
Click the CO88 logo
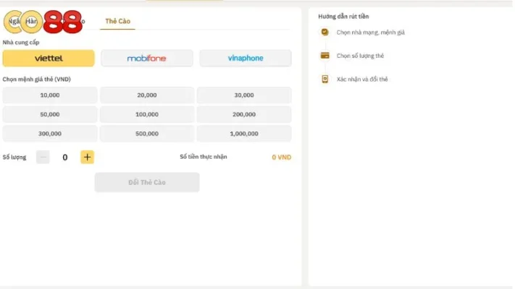point(43,22)
